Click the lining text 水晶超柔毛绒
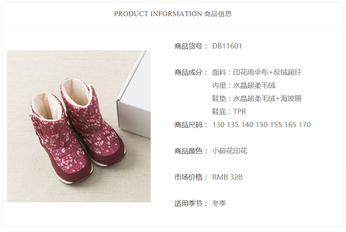 point(254,85)
